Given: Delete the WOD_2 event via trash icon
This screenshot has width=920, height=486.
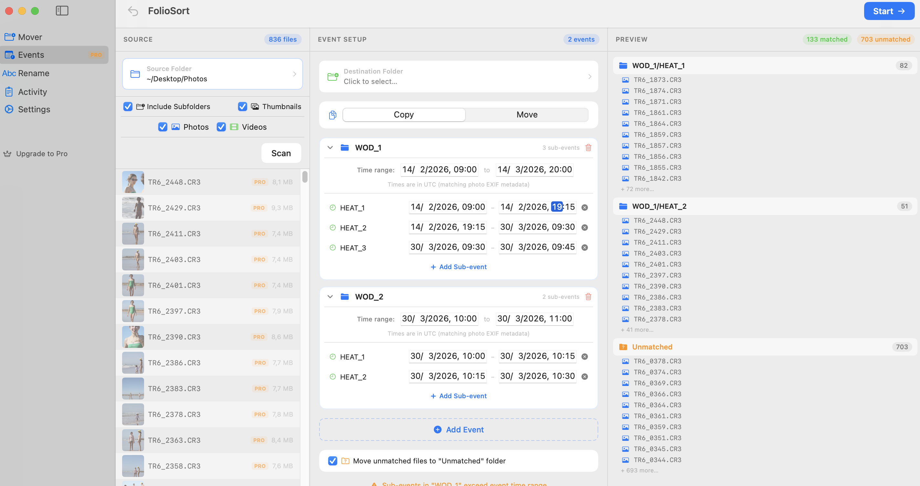Looking at the screenshot, I should pyautogui.click(x=588, y=297).
